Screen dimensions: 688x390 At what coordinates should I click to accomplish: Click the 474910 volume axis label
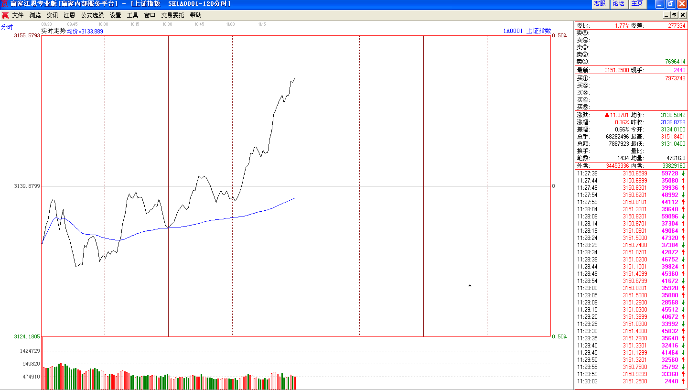31,377
